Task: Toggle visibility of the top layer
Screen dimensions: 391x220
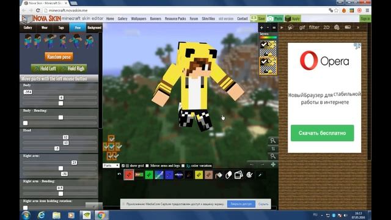Action: [x=263, y=45]
